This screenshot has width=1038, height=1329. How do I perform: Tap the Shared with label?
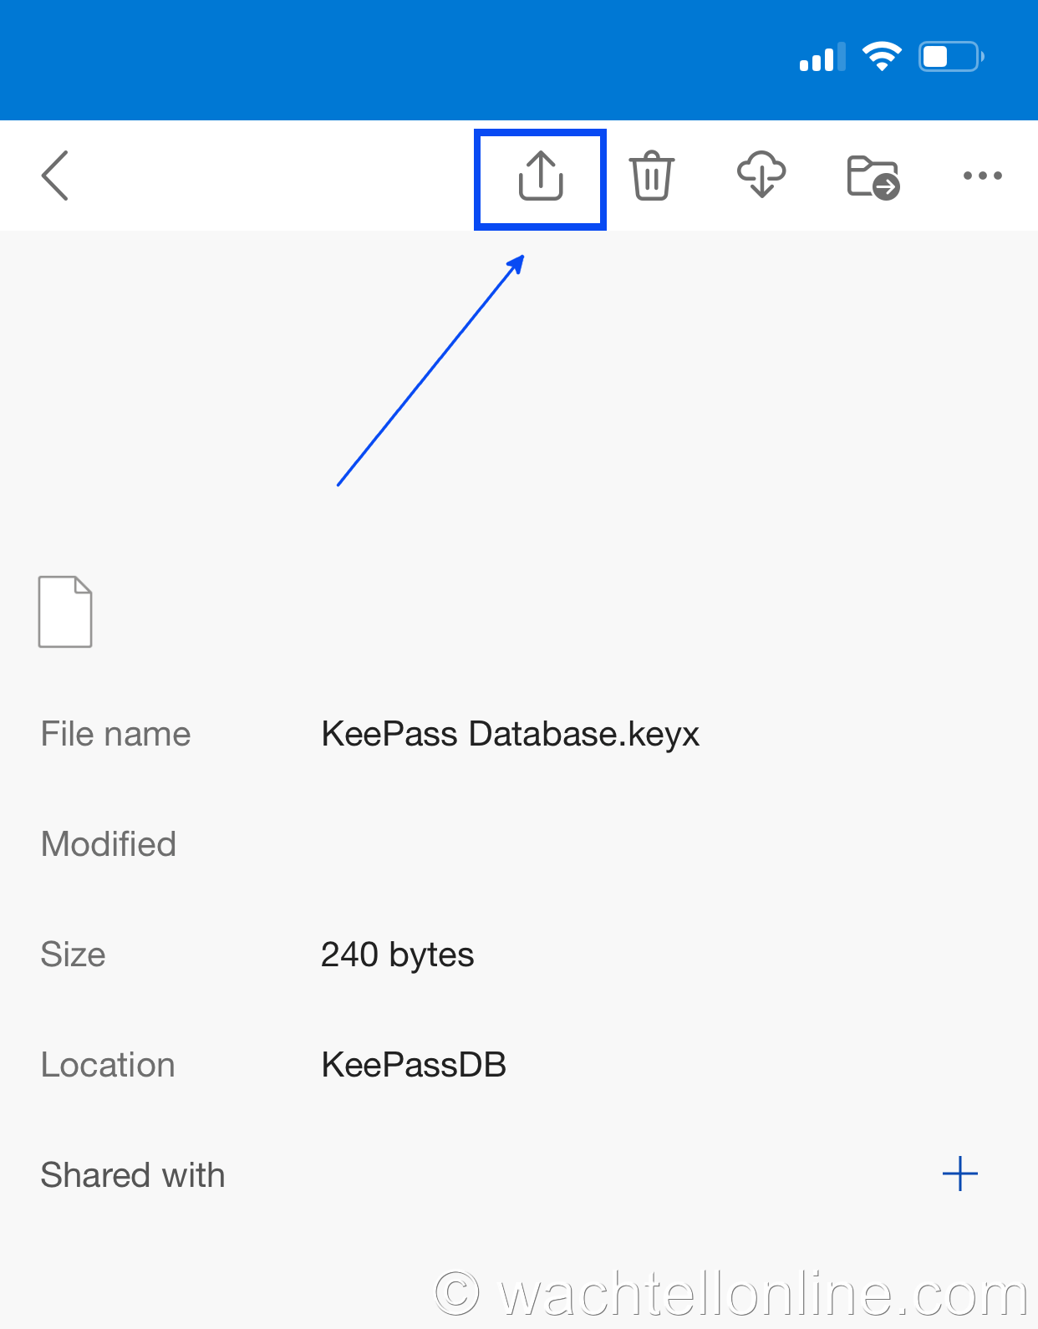(133, 1175)
